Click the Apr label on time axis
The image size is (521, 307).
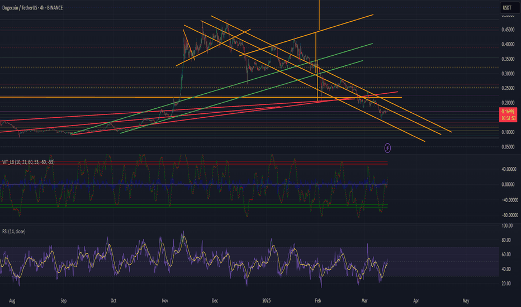coord(416,301)
